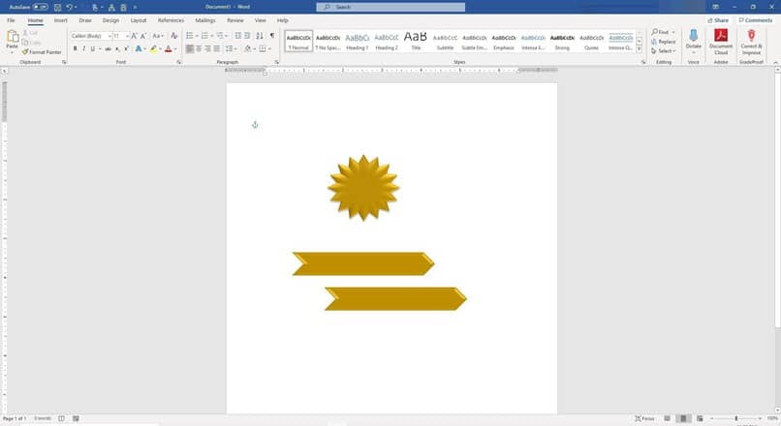781x426 pixels.
Task: Toggle underline formatting
Action: point(93,48)
